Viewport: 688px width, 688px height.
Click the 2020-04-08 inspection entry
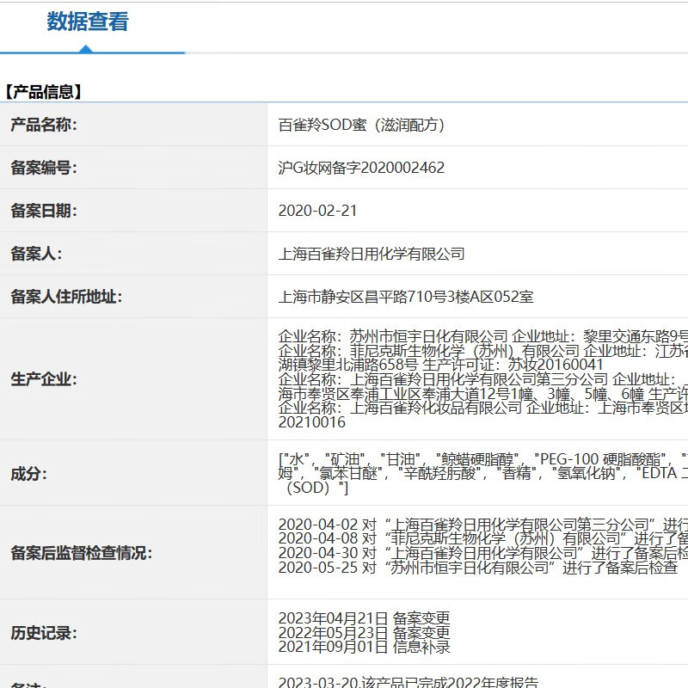click(x=483, y=538)
